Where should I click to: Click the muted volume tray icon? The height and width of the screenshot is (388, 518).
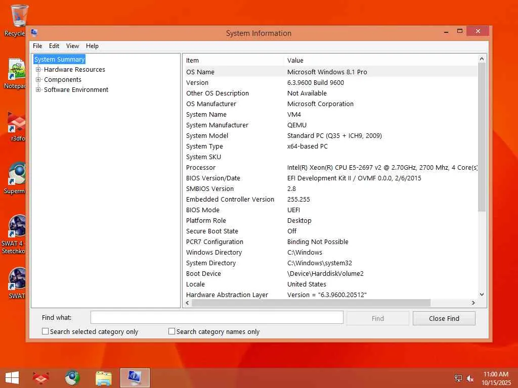(470, 378)
